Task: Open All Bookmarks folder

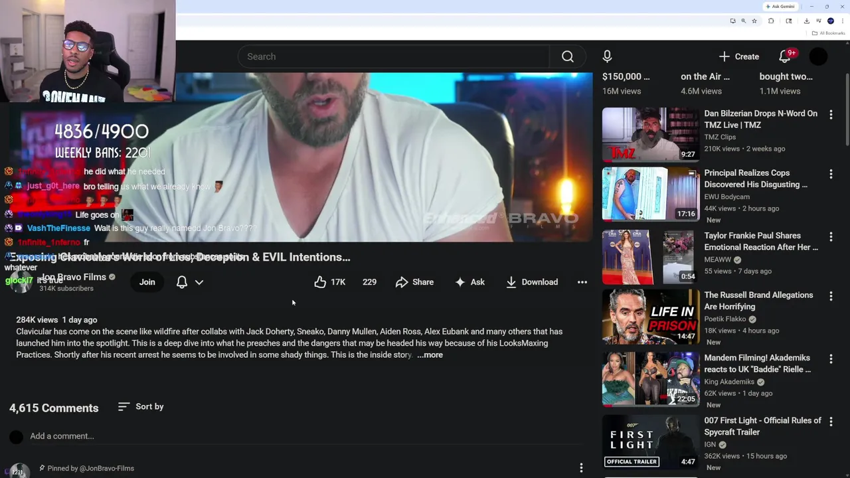Action: pyautogui.click(x=828, y=33)
